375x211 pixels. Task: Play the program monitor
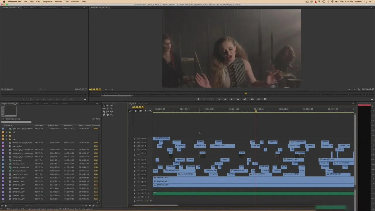coord(231,99)
